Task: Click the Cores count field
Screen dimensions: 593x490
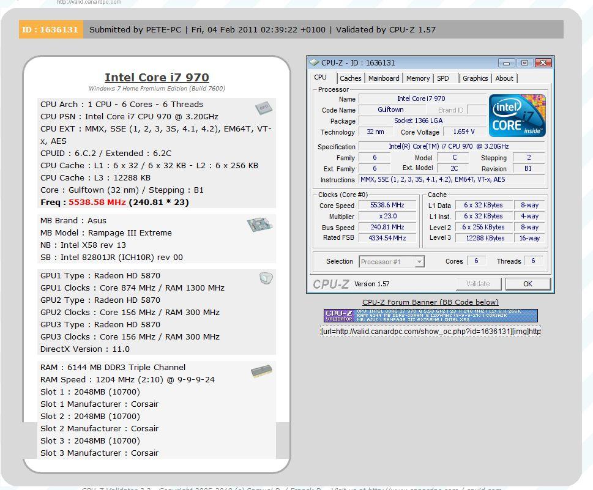Action: coord(477,261)
